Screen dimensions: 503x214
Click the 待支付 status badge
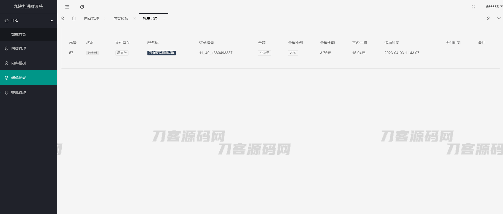pos(92,53)
